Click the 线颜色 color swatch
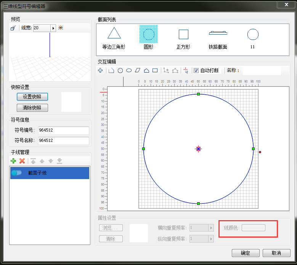The height and width of the screenshot is (265, 297). 254,228
